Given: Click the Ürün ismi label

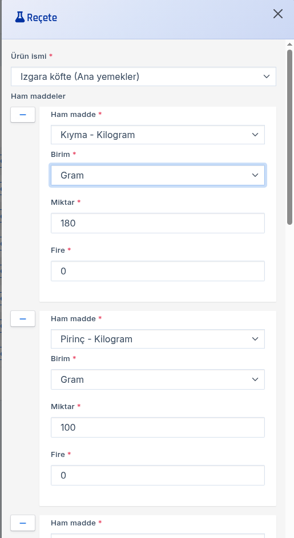Looking at the screenshot, I should tap(29, 56).
